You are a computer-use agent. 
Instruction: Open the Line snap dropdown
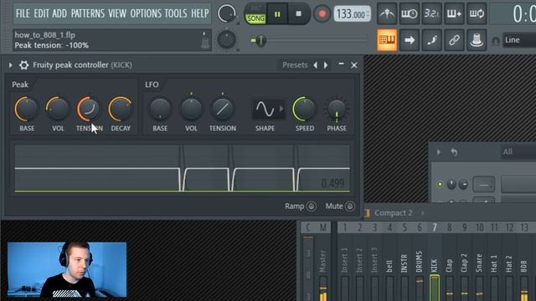pos(519,40)
